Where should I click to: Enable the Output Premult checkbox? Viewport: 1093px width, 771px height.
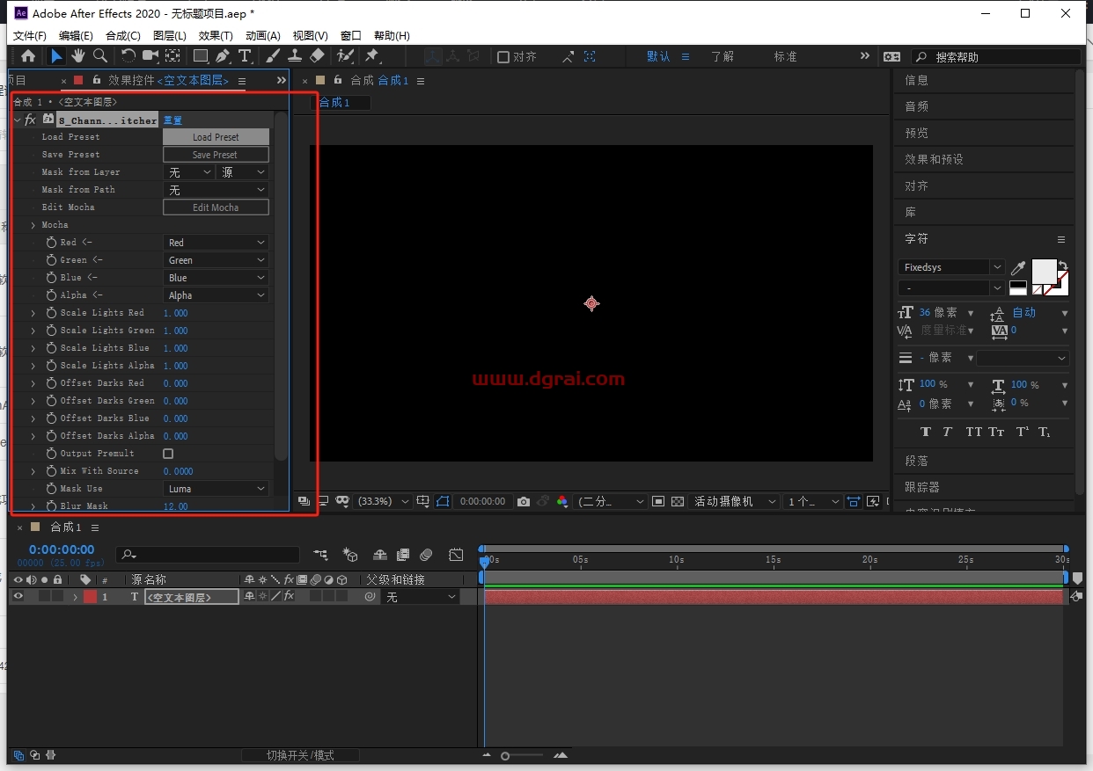(x=168, y=454)
